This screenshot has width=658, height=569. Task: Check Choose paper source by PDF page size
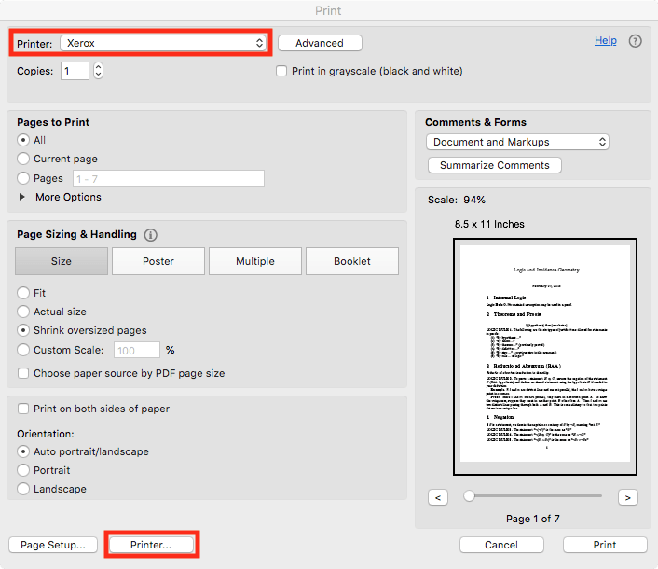click(x=23, y=373)
